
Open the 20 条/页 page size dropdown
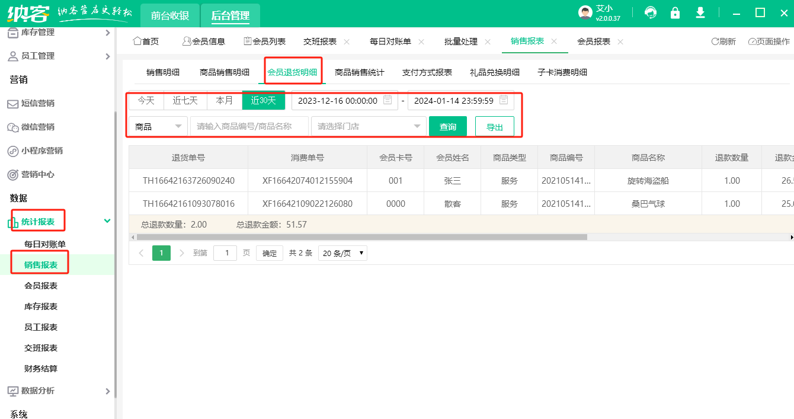(x=342, y=253)
